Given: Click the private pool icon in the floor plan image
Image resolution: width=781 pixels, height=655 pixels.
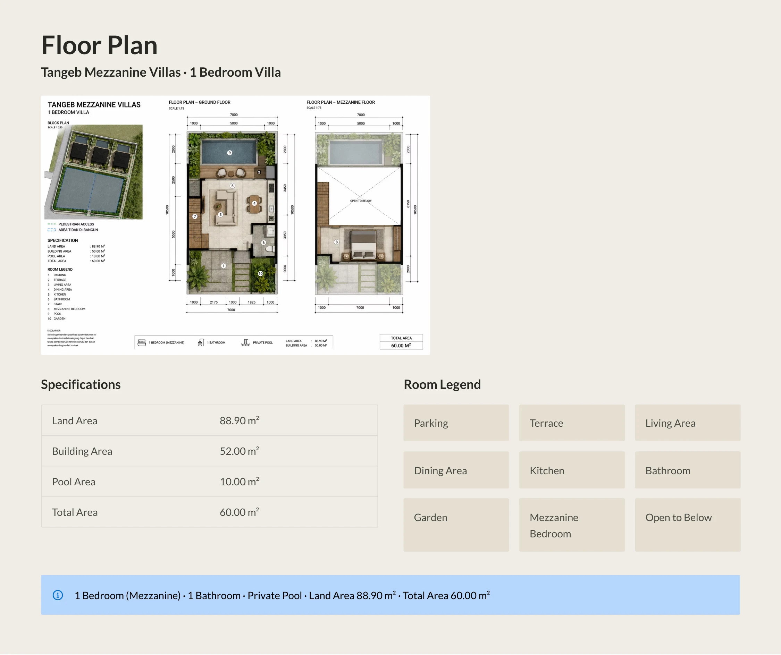Looking at the screenshot, I should pyautogui.click(x=245, y=342).
